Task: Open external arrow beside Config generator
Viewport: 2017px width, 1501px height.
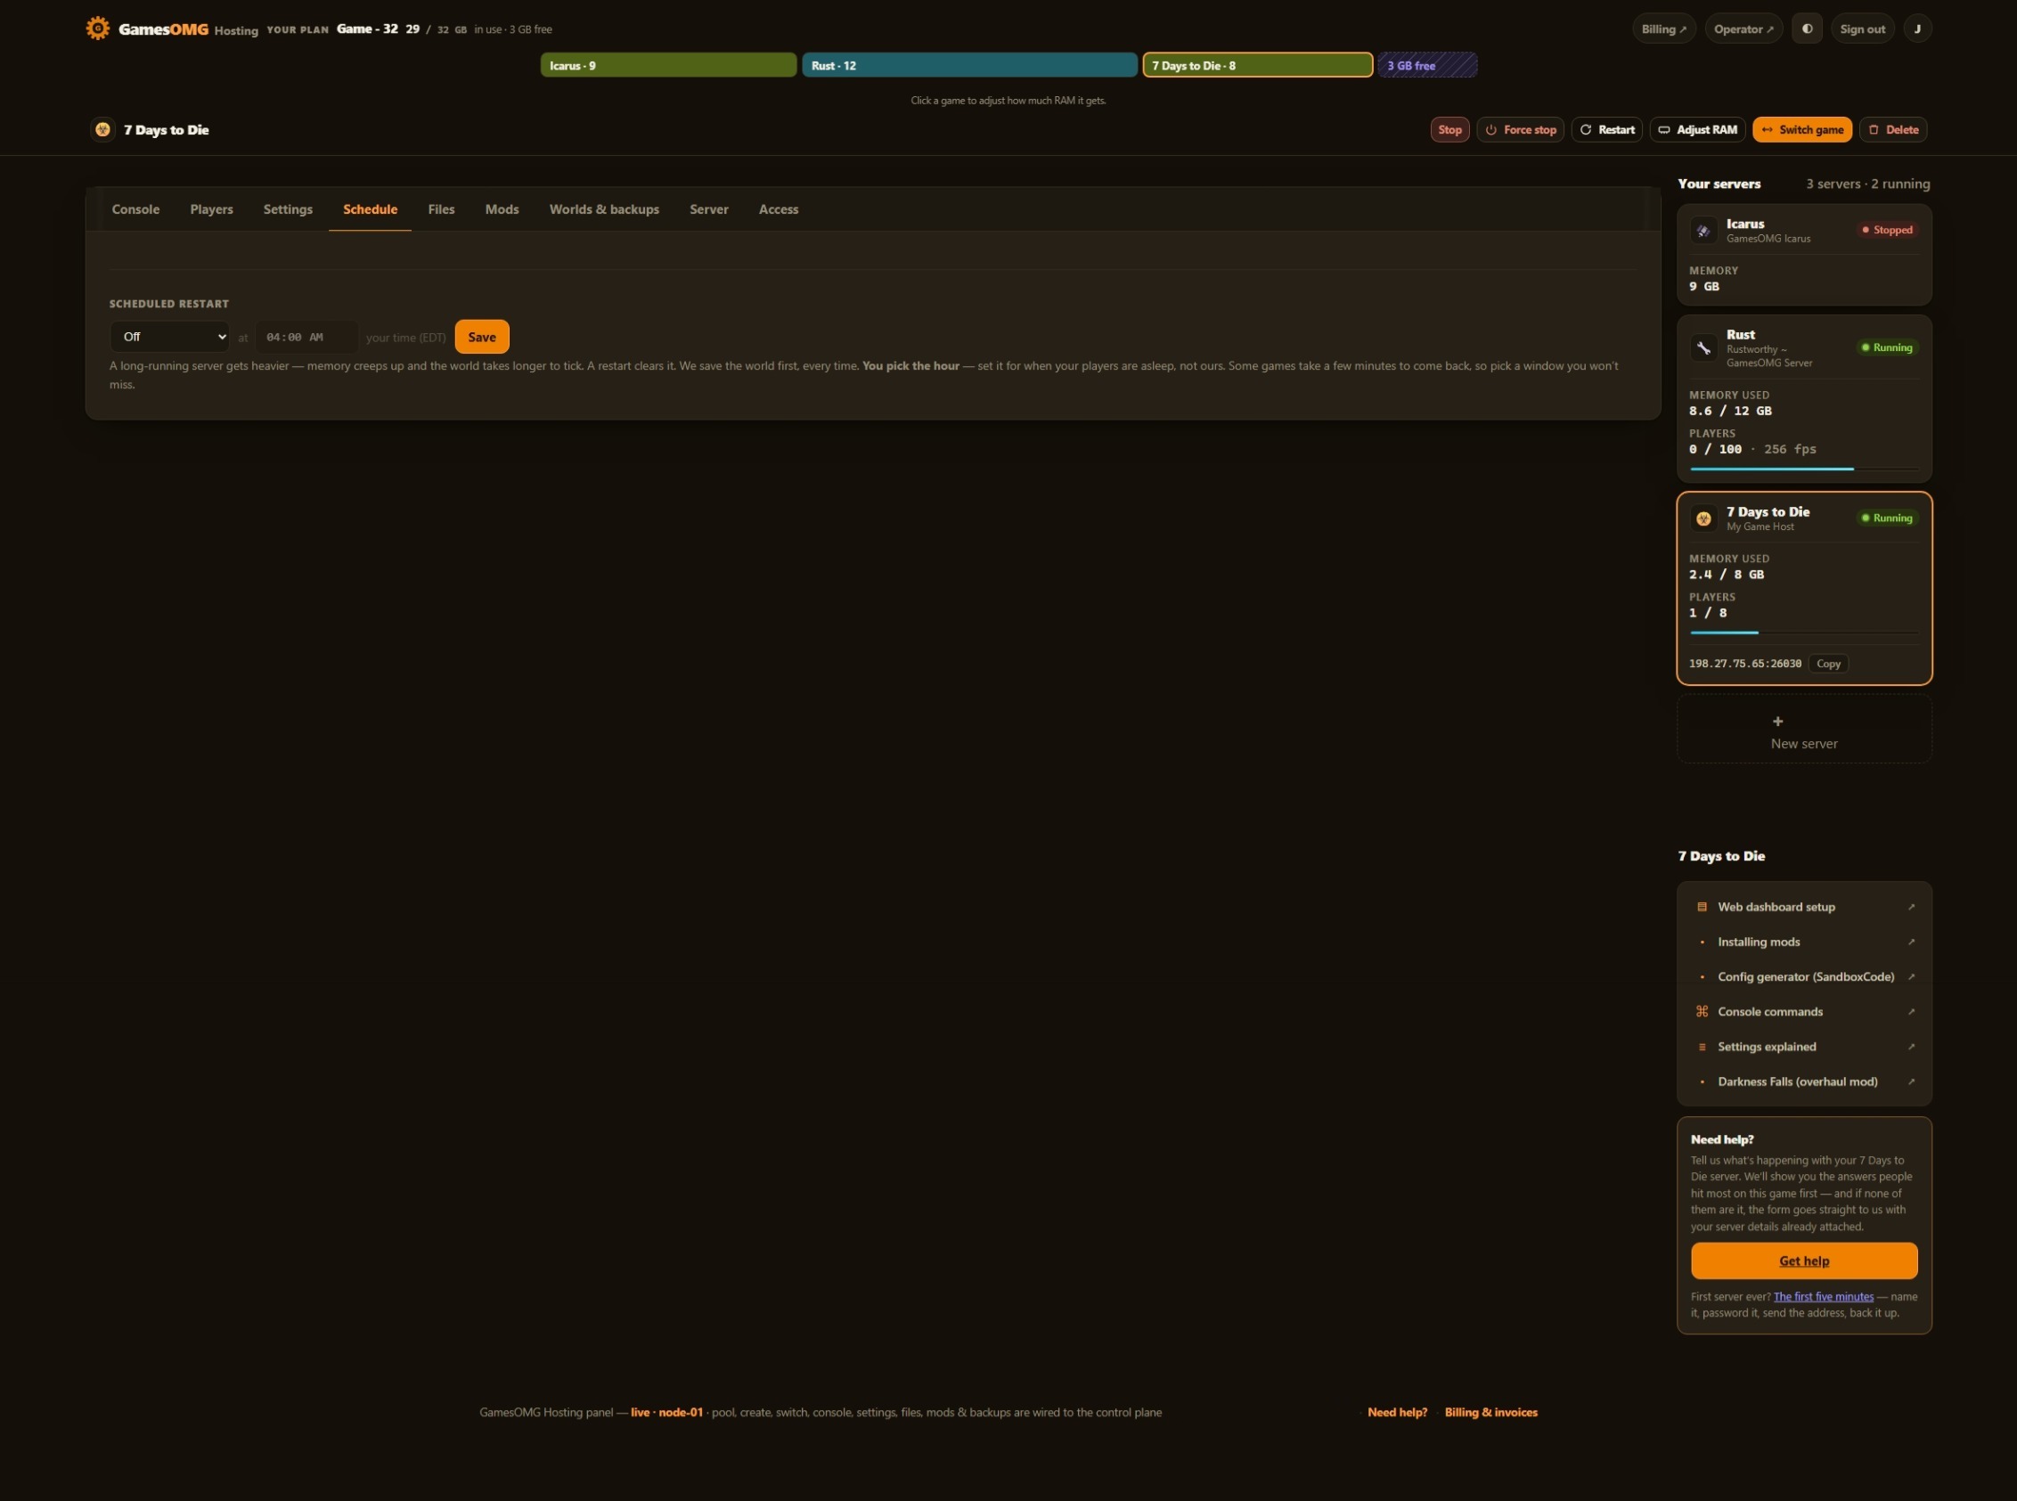Action: point(1911,976)
